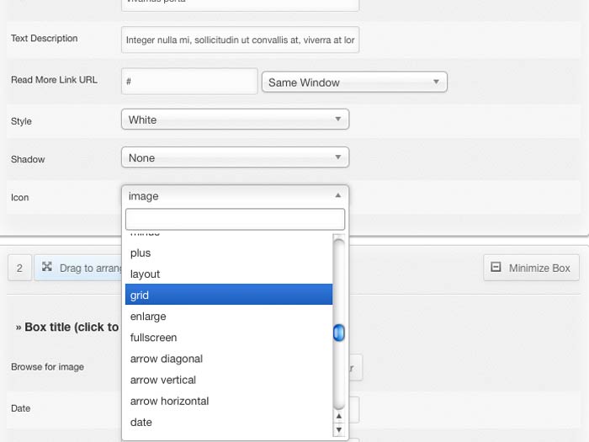
Task: Pick the 'layout' icon option
Action: point(227,274)
